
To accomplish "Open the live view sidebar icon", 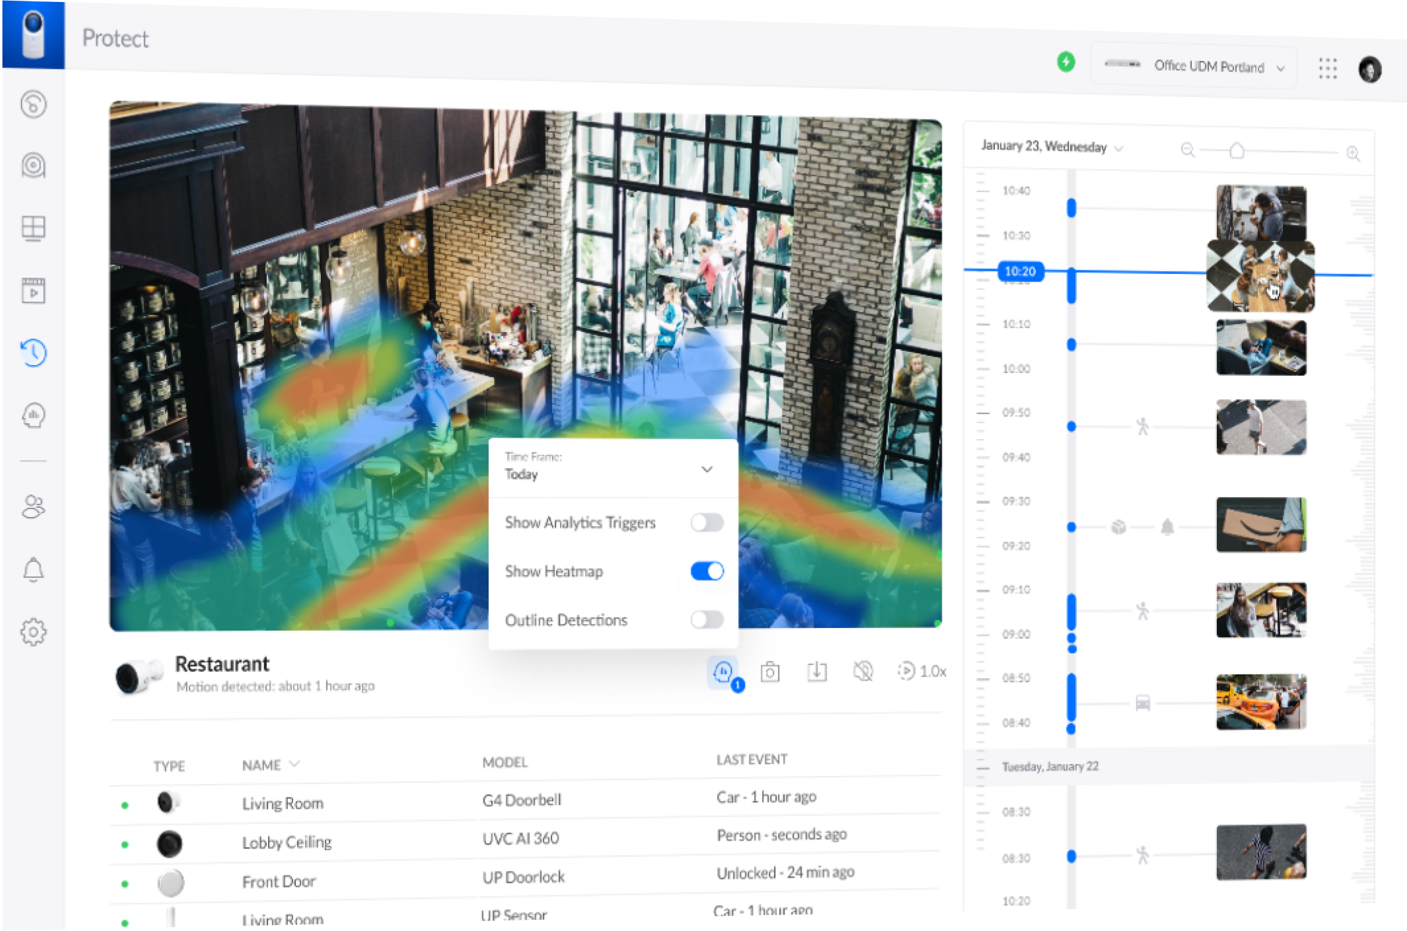I will [x=33, y=104].
